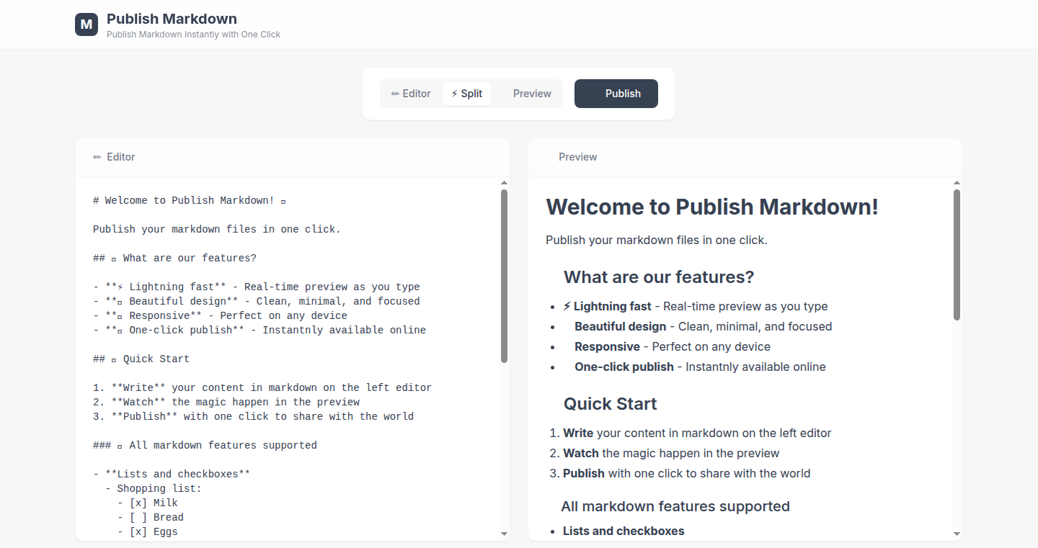Click 'Publish your markdown files' line in editor
This screenshot has width=1038, height=548.
[217, 230]
